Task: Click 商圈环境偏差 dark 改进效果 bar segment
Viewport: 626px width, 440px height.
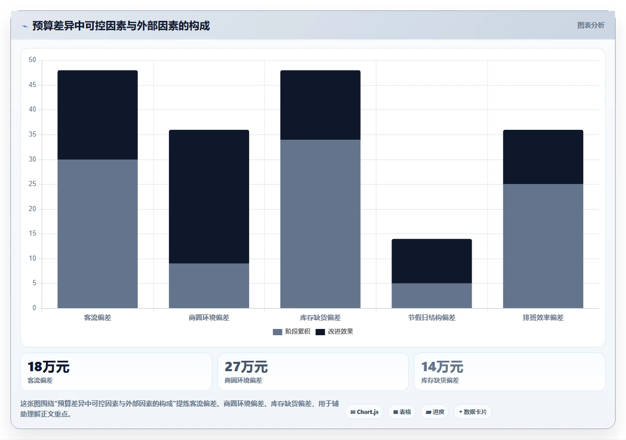Action: click(209, 197)
